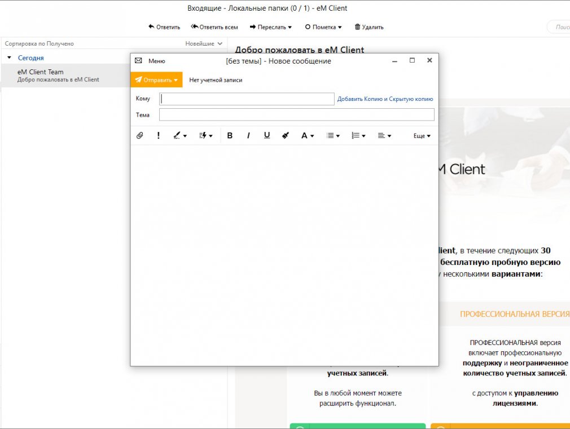This screenshot has width=570, height=429.
Task: Attach a file using the paperclip icon
Action: point(140,135)
